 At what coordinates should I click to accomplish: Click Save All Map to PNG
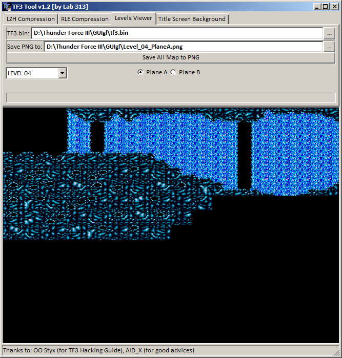(171, 57)
